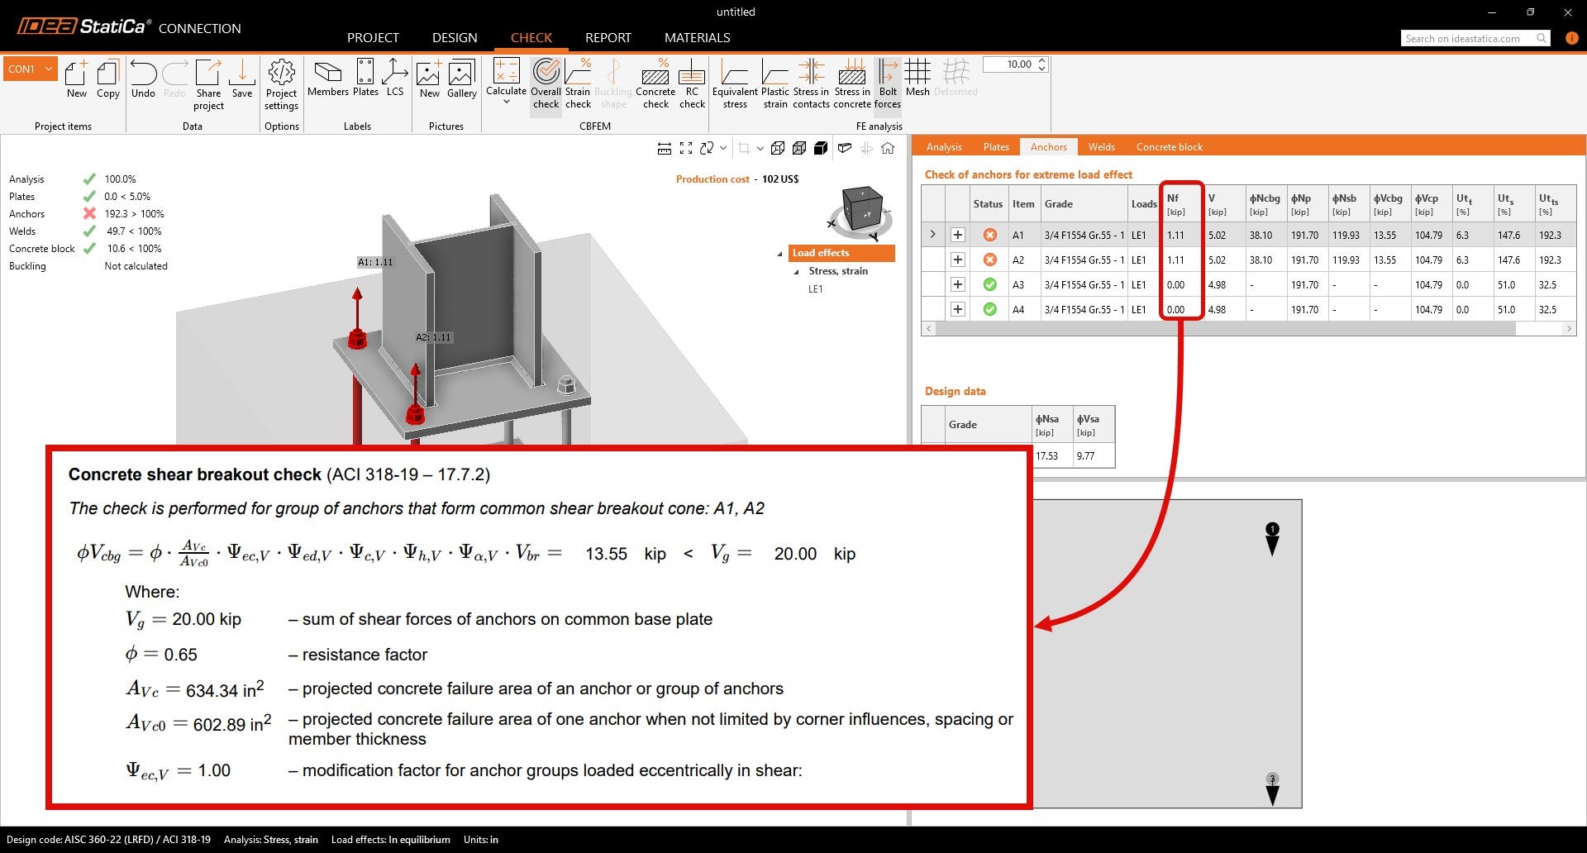Click the Share project button
1587x853 pixels.
208,83
